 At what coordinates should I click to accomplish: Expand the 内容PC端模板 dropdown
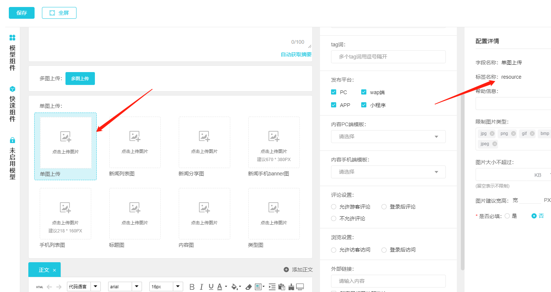click(388, 136)
